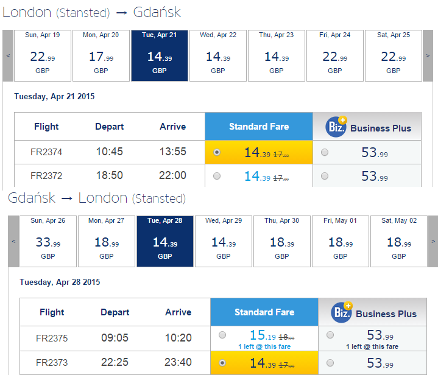This screenshot has height=375, width=438.
Task: Click the outbound Standard Fare column header
Action: coord(259,127)
